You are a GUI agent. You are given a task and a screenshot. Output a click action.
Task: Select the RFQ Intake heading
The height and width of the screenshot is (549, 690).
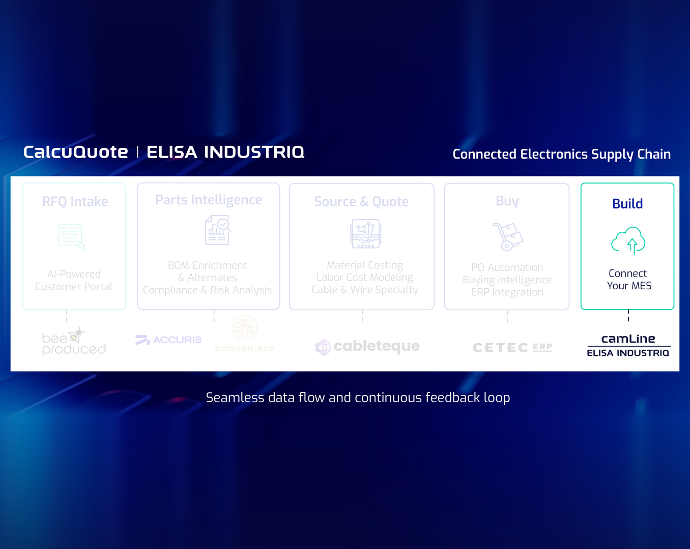click(75, 202)
